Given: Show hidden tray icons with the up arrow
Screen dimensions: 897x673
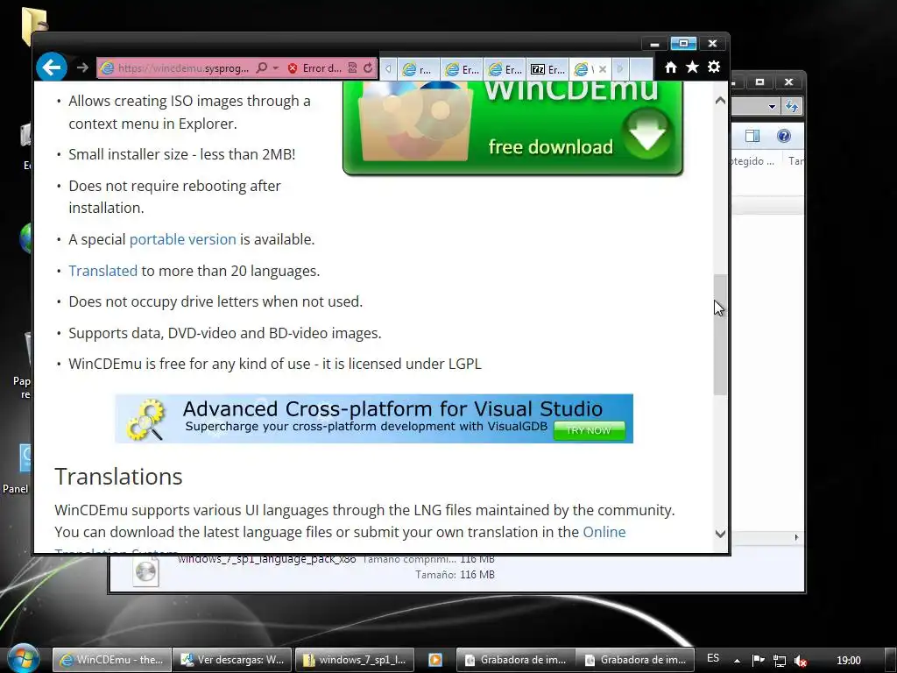Looking at the screenshot, I should (737, 661).
